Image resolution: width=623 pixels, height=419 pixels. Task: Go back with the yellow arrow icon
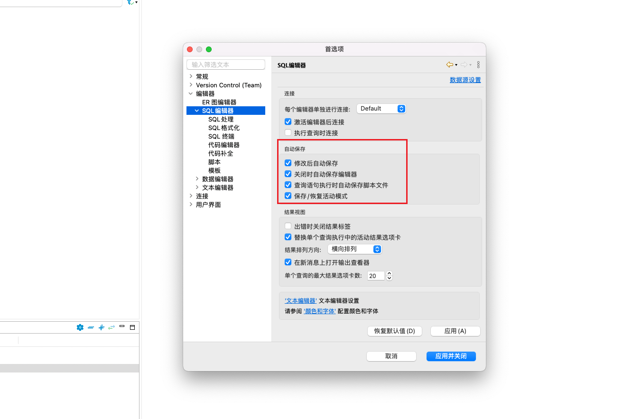449,65
